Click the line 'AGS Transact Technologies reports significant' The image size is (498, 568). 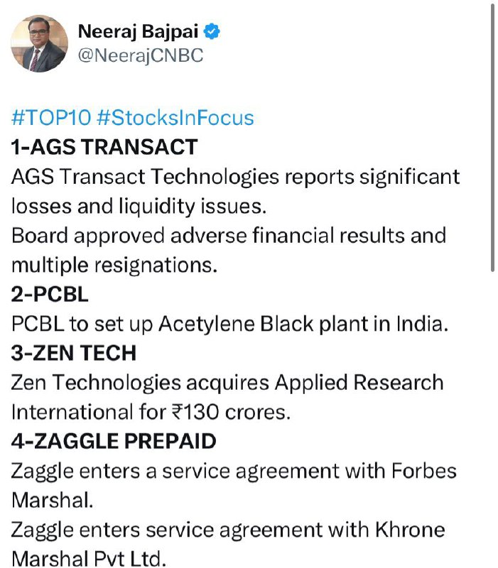coord(236,177)
